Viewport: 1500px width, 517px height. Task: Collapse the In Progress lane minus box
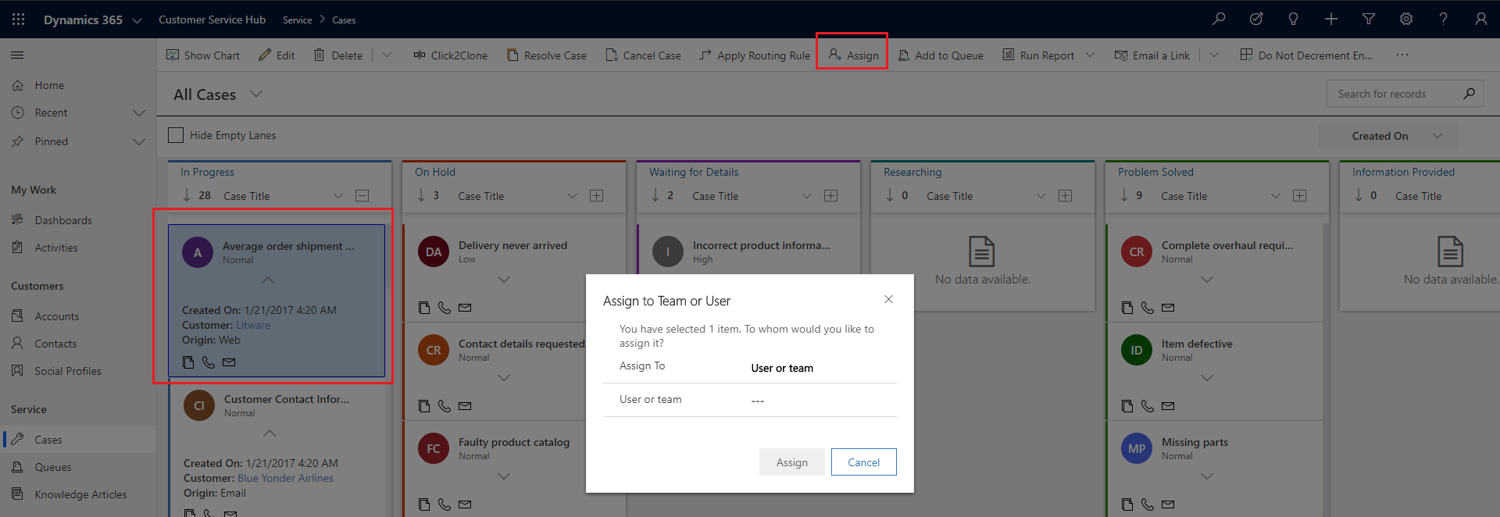click(x=362, y=195)
